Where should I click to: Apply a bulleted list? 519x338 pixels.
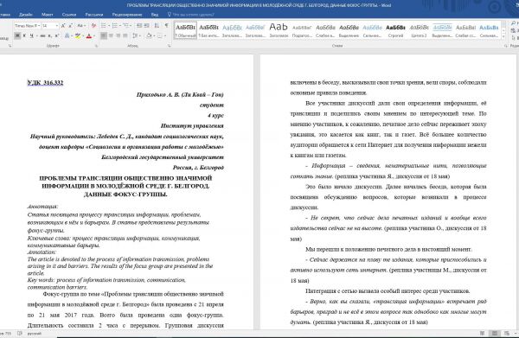coord(103,25)
